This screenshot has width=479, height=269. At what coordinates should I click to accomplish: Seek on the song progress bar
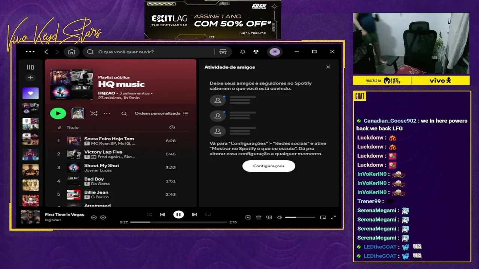click(179, 222)
